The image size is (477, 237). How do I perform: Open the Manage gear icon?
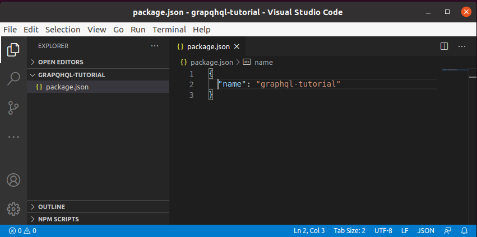[x=13, y=209]
